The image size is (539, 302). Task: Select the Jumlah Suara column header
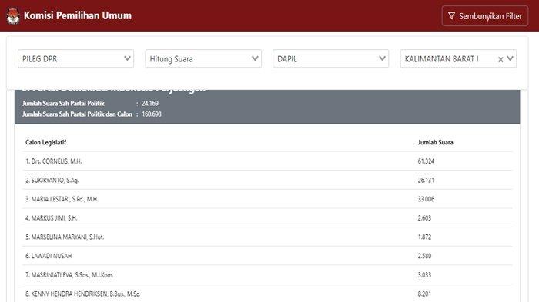point(435,142)
